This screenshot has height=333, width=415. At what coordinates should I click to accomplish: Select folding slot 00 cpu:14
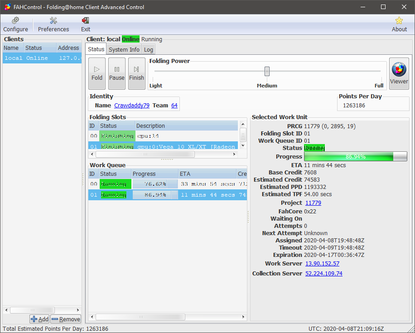[163, 136]
